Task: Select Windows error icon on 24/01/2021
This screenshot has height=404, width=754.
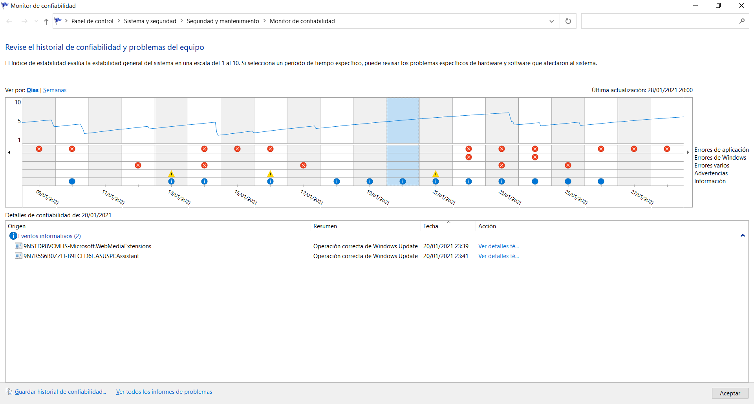Action: coord(535,157)
